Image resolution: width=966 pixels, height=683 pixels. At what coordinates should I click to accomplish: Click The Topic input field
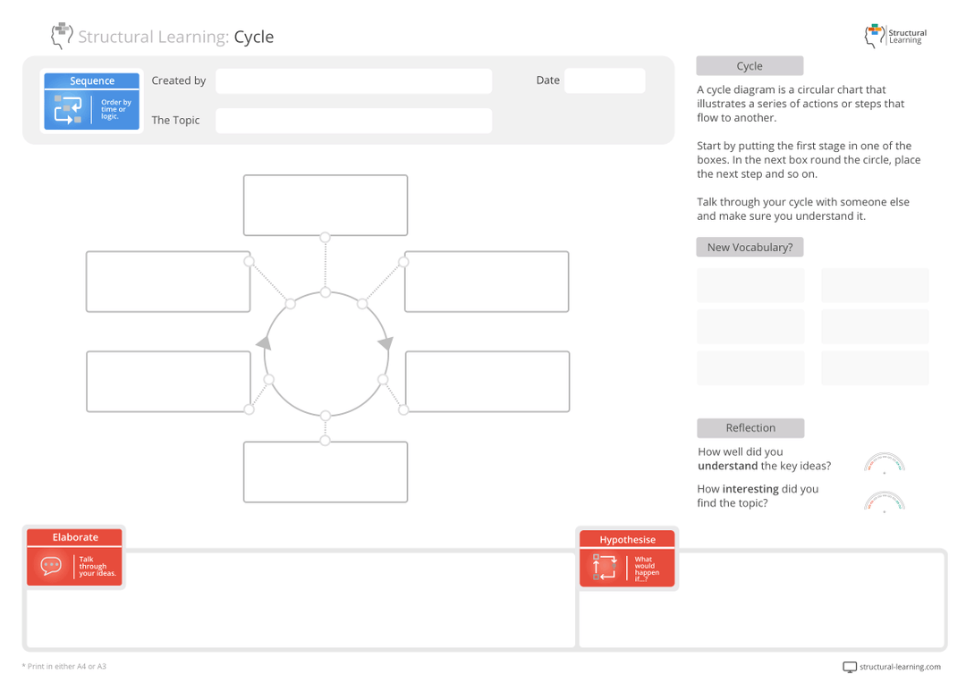353,120
